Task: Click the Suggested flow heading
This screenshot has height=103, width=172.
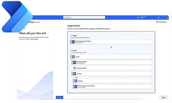Action: pyautogui.click(x=74, y=26)
